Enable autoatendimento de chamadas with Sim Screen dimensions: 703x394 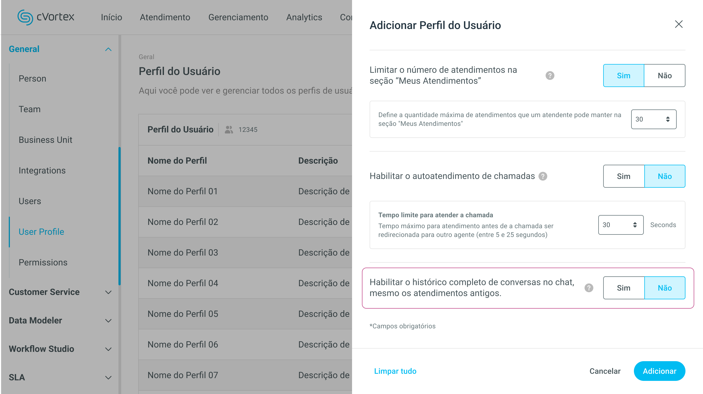click(x=623, y=176)
